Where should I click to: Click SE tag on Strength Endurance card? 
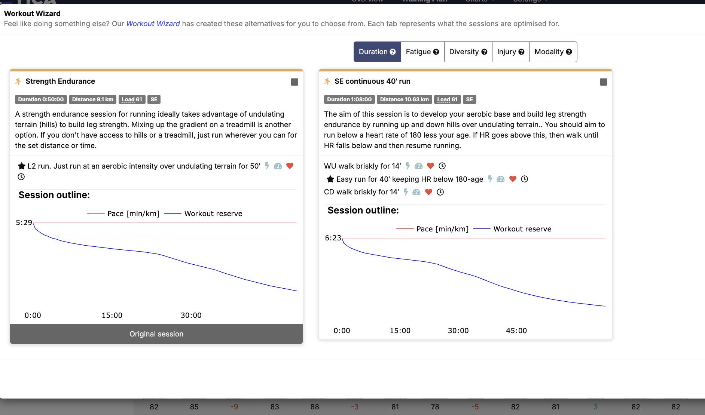tap(154, 99)
